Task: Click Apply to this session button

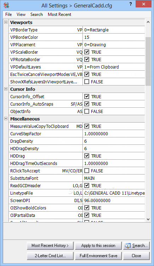Action: [x=98, y=246]
